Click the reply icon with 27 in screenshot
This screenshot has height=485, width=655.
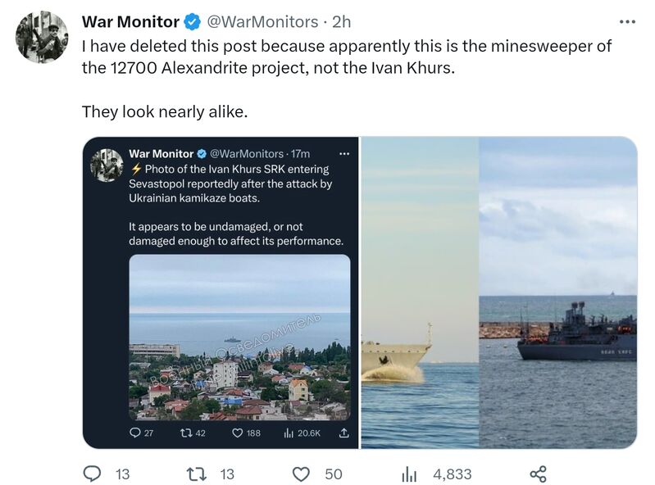point(135,433)
